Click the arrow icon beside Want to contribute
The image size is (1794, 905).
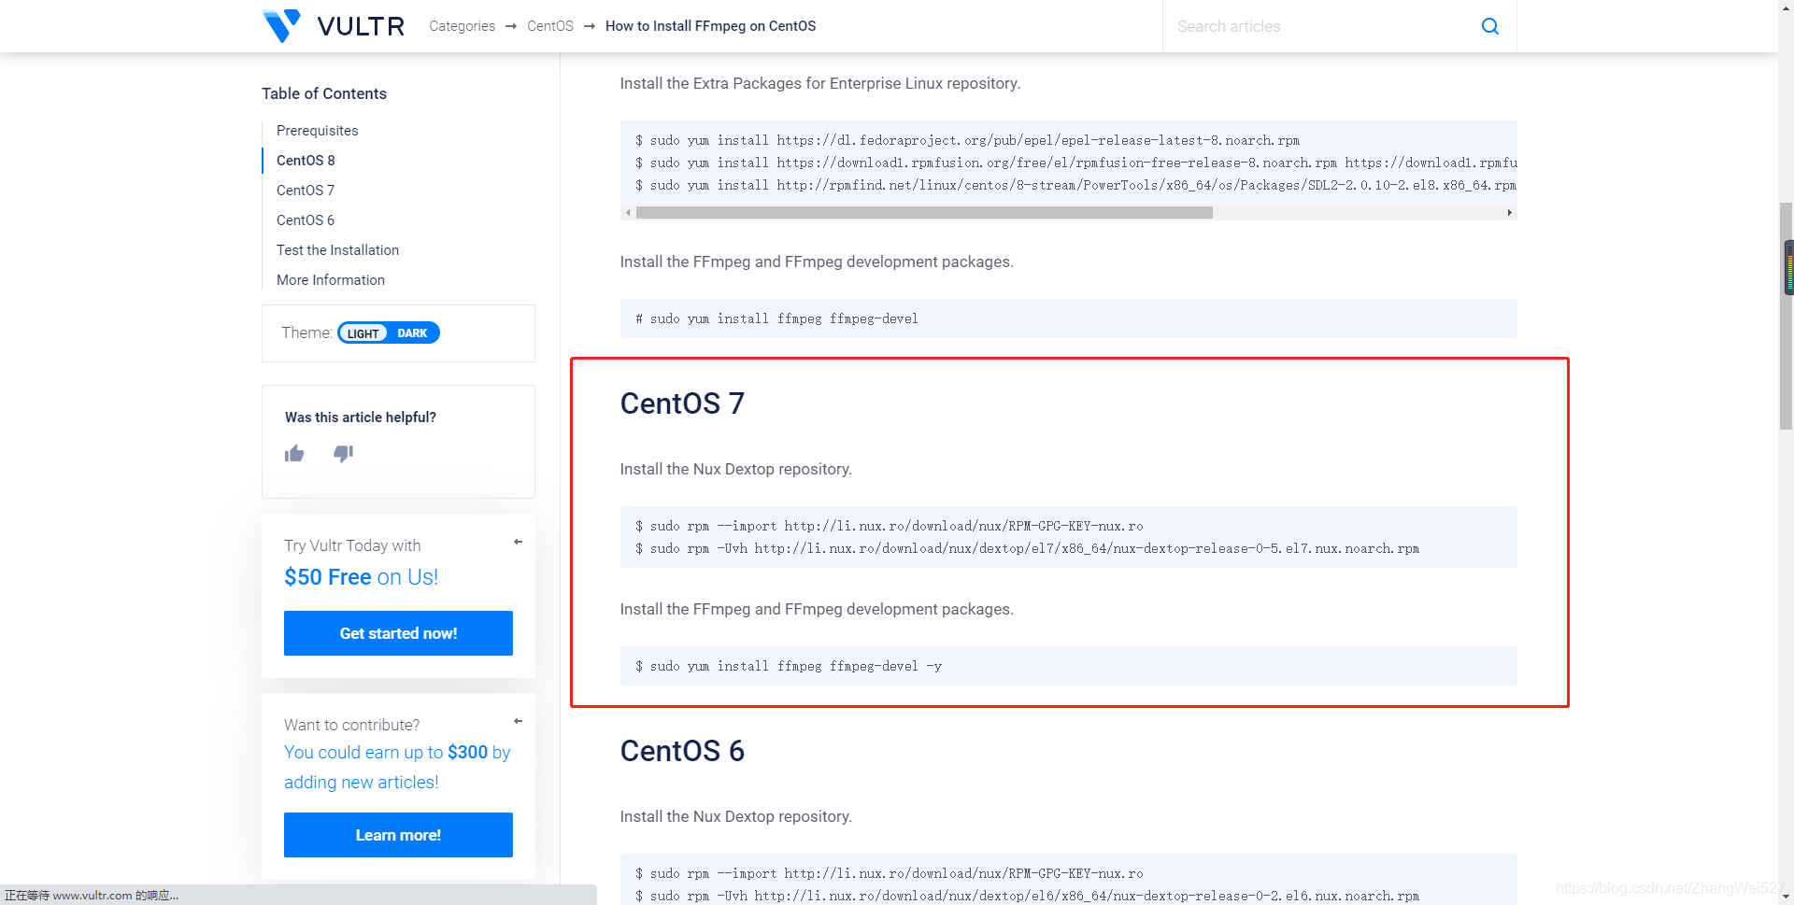pyautogui.click(x=518, y=721)
